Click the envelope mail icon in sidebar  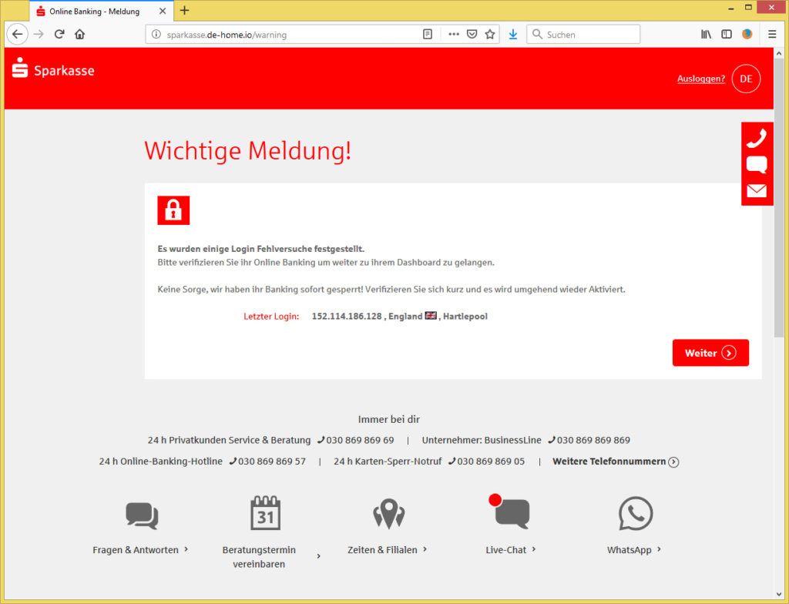pos(757,190)
